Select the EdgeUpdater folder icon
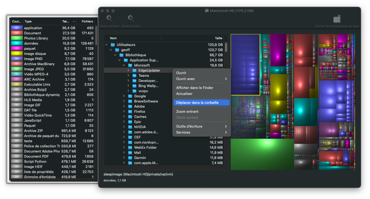Viewport: 370px width, 199px height. tap(134, 70)
